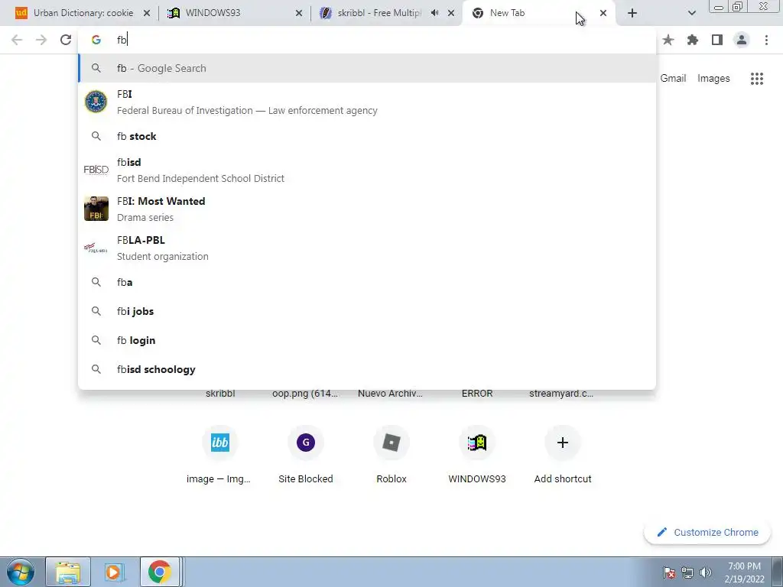Go forward using the forward arrow
The width and height of the screenshot is (783, 587).
tap(41, 40)
